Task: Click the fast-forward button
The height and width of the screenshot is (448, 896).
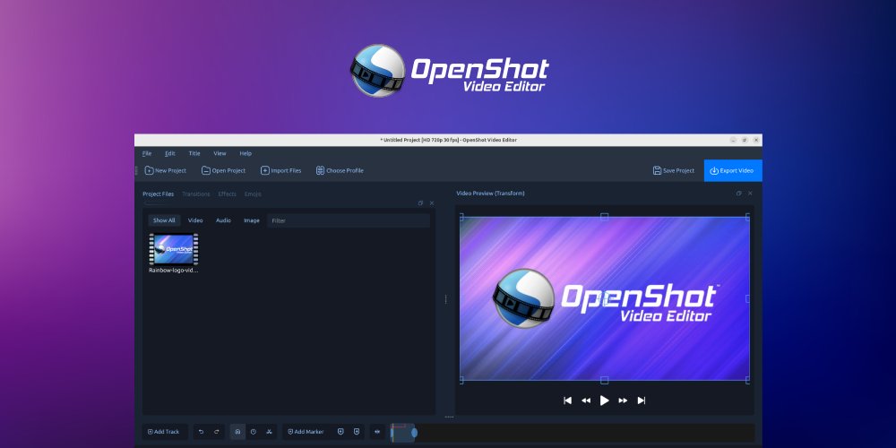Action: click(x=623, y=401)
